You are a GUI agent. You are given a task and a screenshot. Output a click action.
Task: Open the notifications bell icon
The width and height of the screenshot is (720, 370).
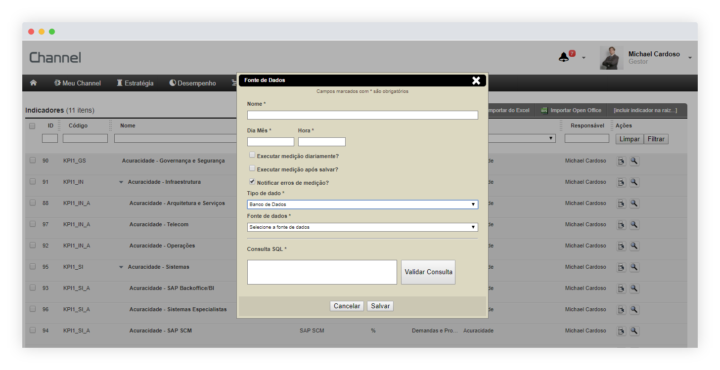564,57
